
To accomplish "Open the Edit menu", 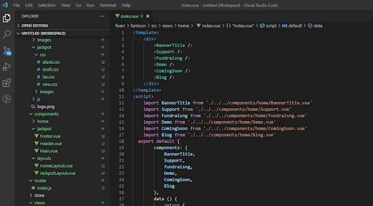I will [x=29, y=5].
